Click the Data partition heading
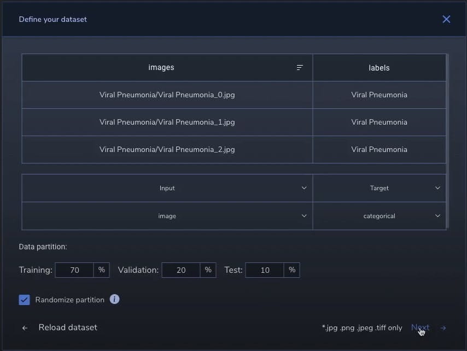The image size is (467, 351). (x=43, y=247)
